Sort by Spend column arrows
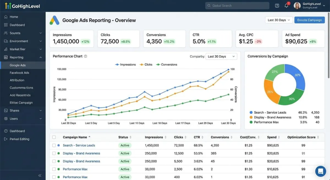330x180 pixels. click(x=279, y=137)
